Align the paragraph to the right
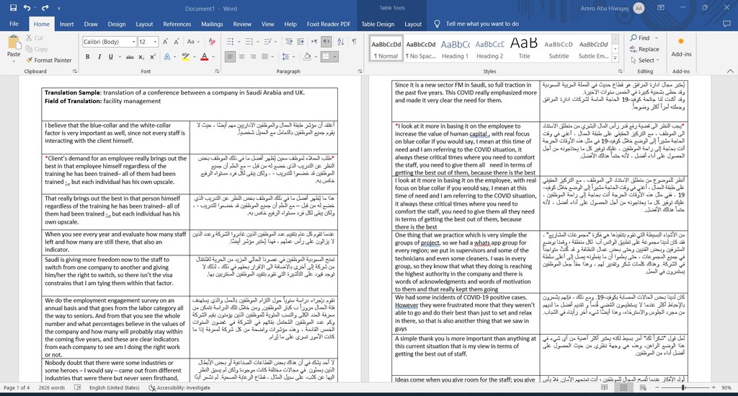Screen dimensions: 738x396 253,57
